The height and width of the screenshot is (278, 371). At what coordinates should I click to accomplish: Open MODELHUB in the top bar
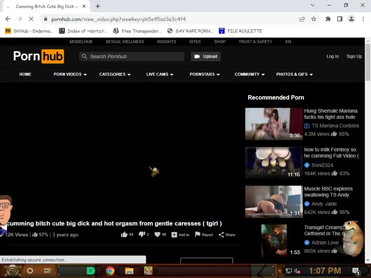tap(81, 42)
